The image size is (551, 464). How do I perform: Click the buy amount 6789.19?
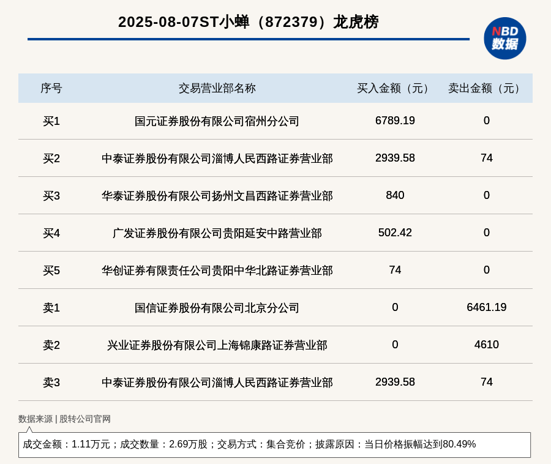(395, 121)
